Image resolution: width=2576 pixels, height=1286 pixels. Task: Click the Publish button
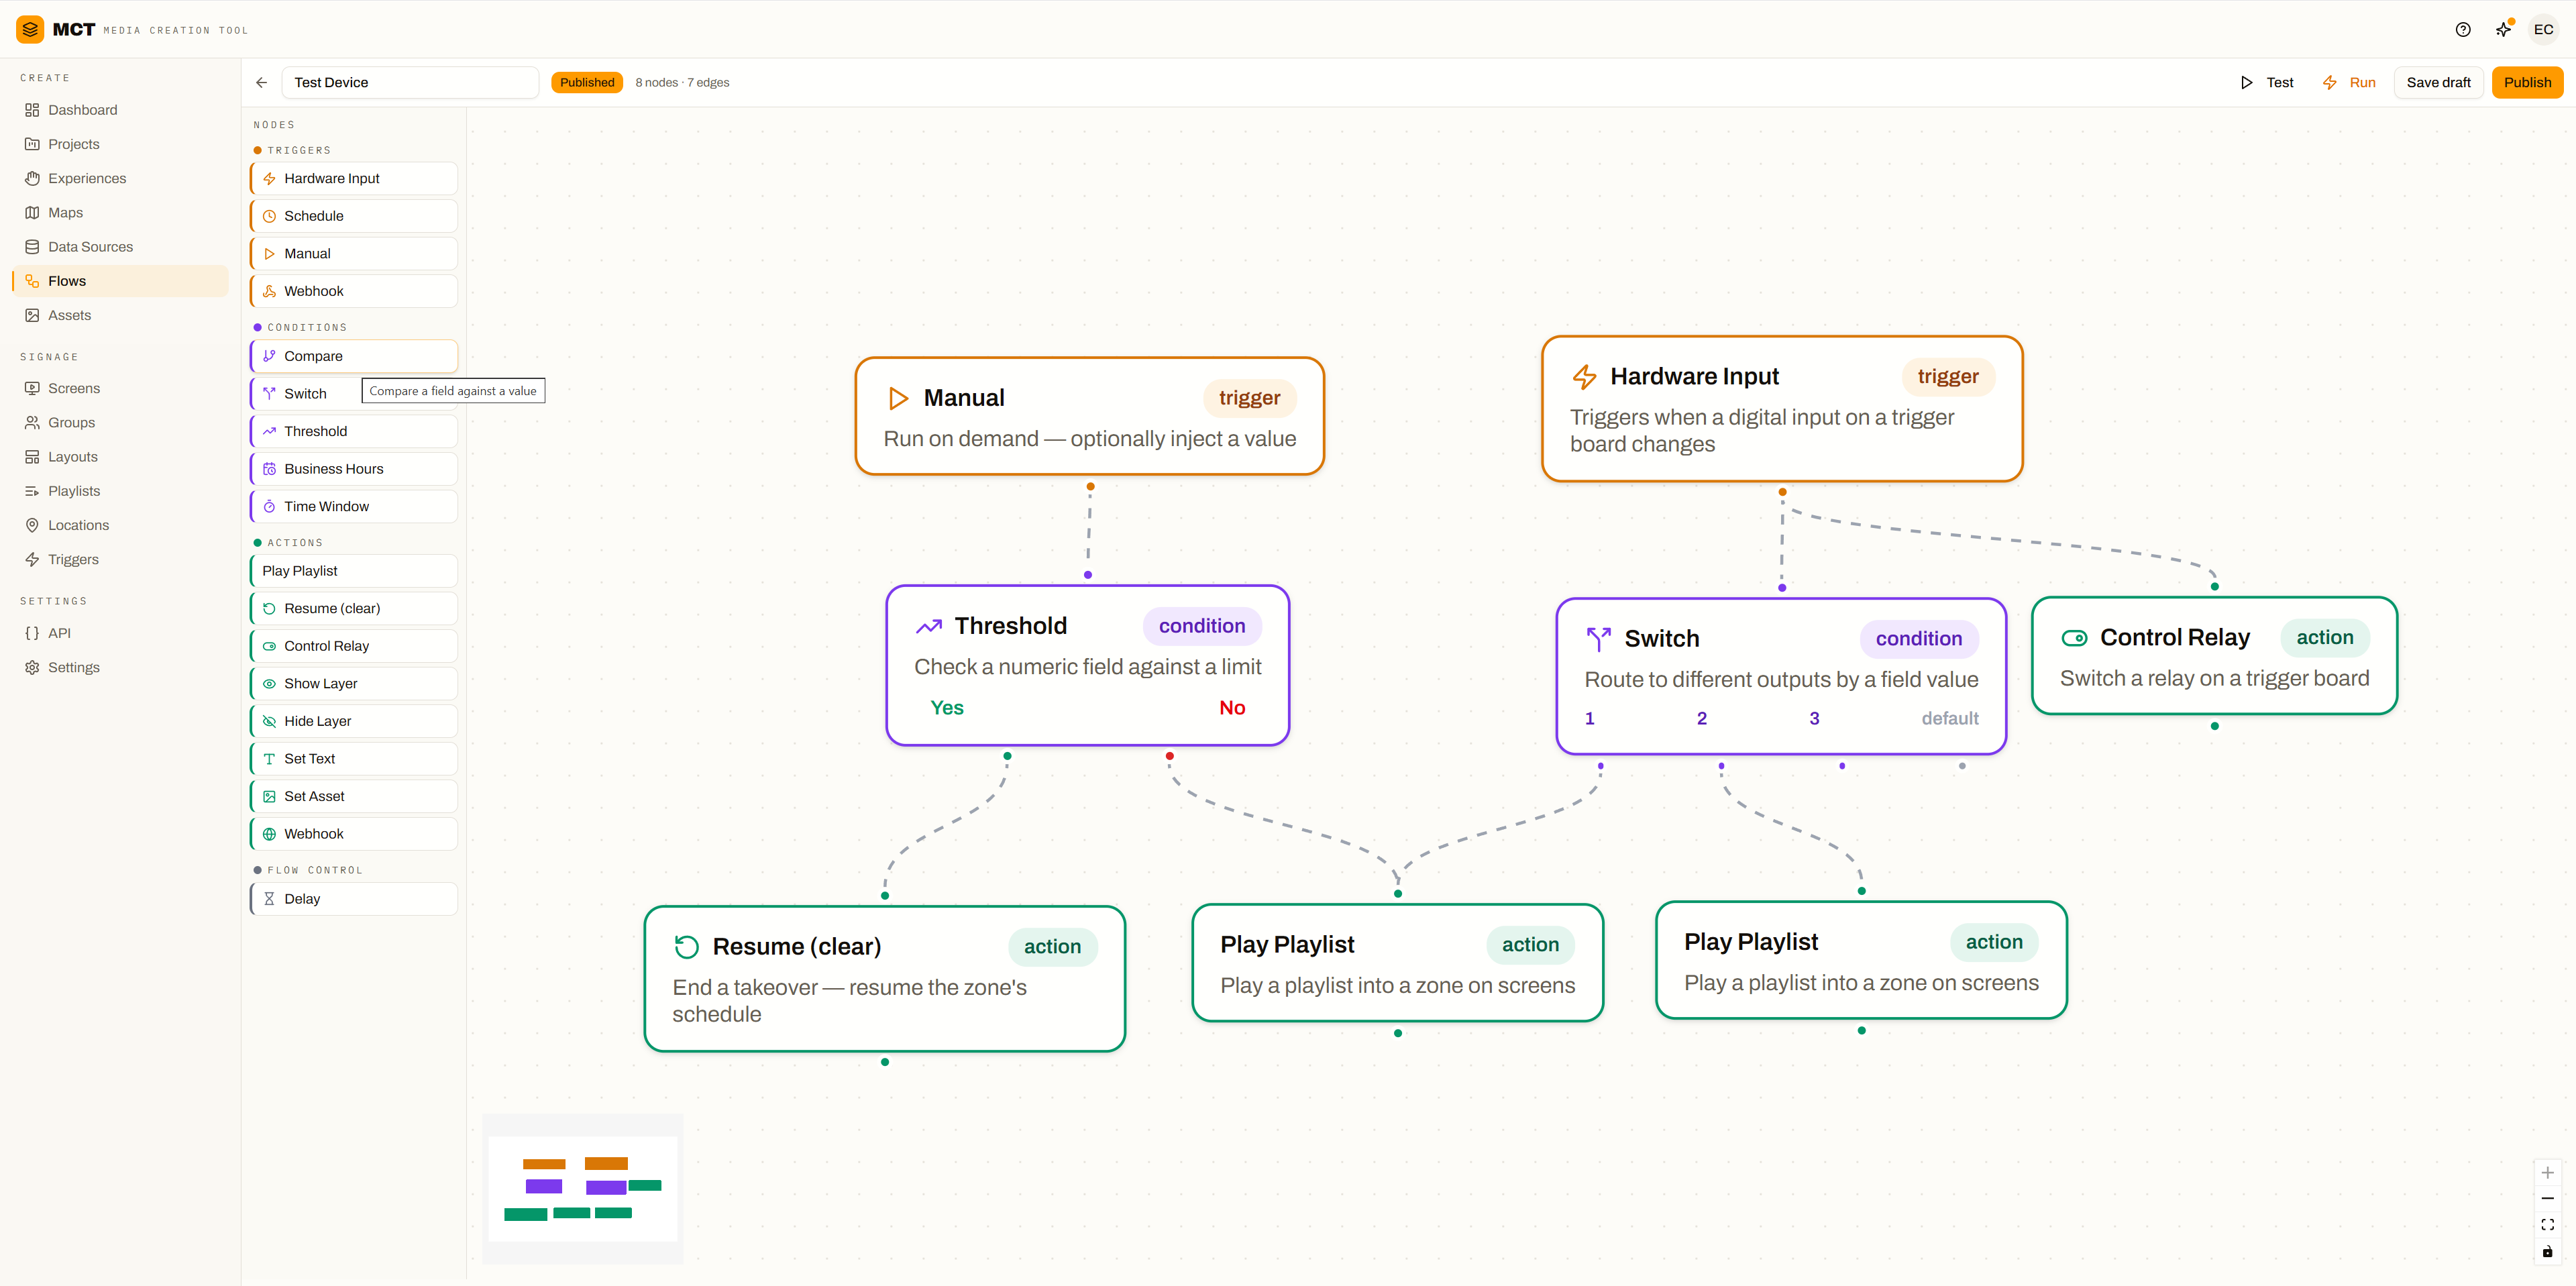pyautogui.click(x=2527, y=83)
